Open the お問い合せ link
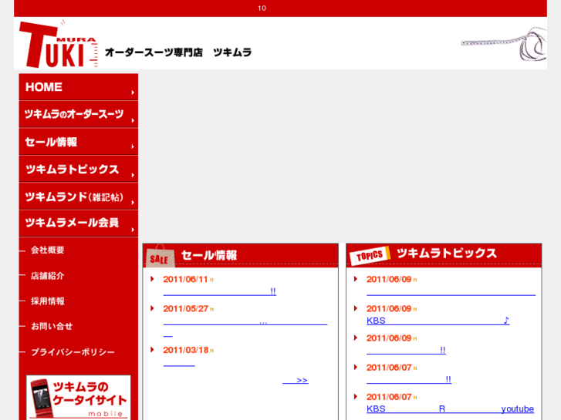This screenshot has width=561, height=420. [52, 326]
